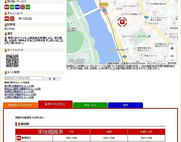Click the QR code for mobile site
This screenshot has width=181, height=142.
(x=12, y=61)
